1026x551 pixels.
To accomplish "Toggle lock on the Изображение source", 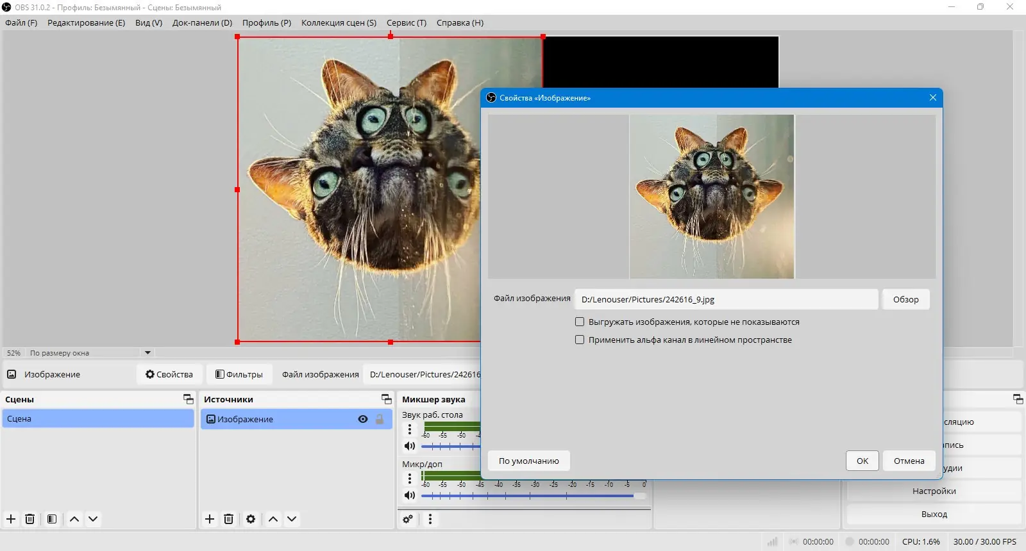I will pyautogui.click(x=380, y=419).
